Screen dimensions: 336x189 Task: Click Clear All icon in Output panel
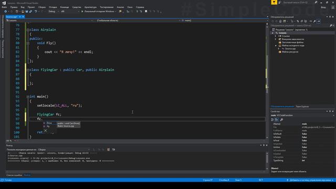109,150
